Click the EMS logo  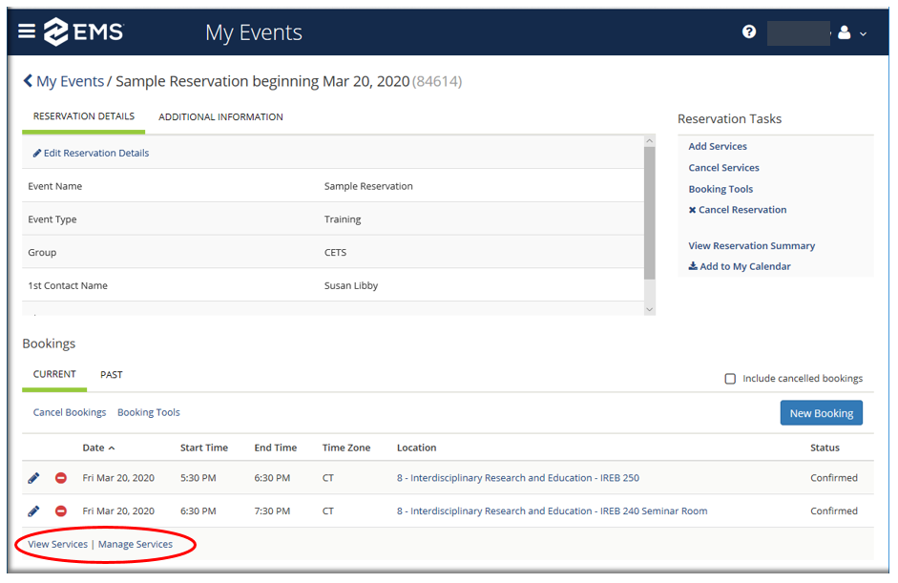(x=82, y=31)
